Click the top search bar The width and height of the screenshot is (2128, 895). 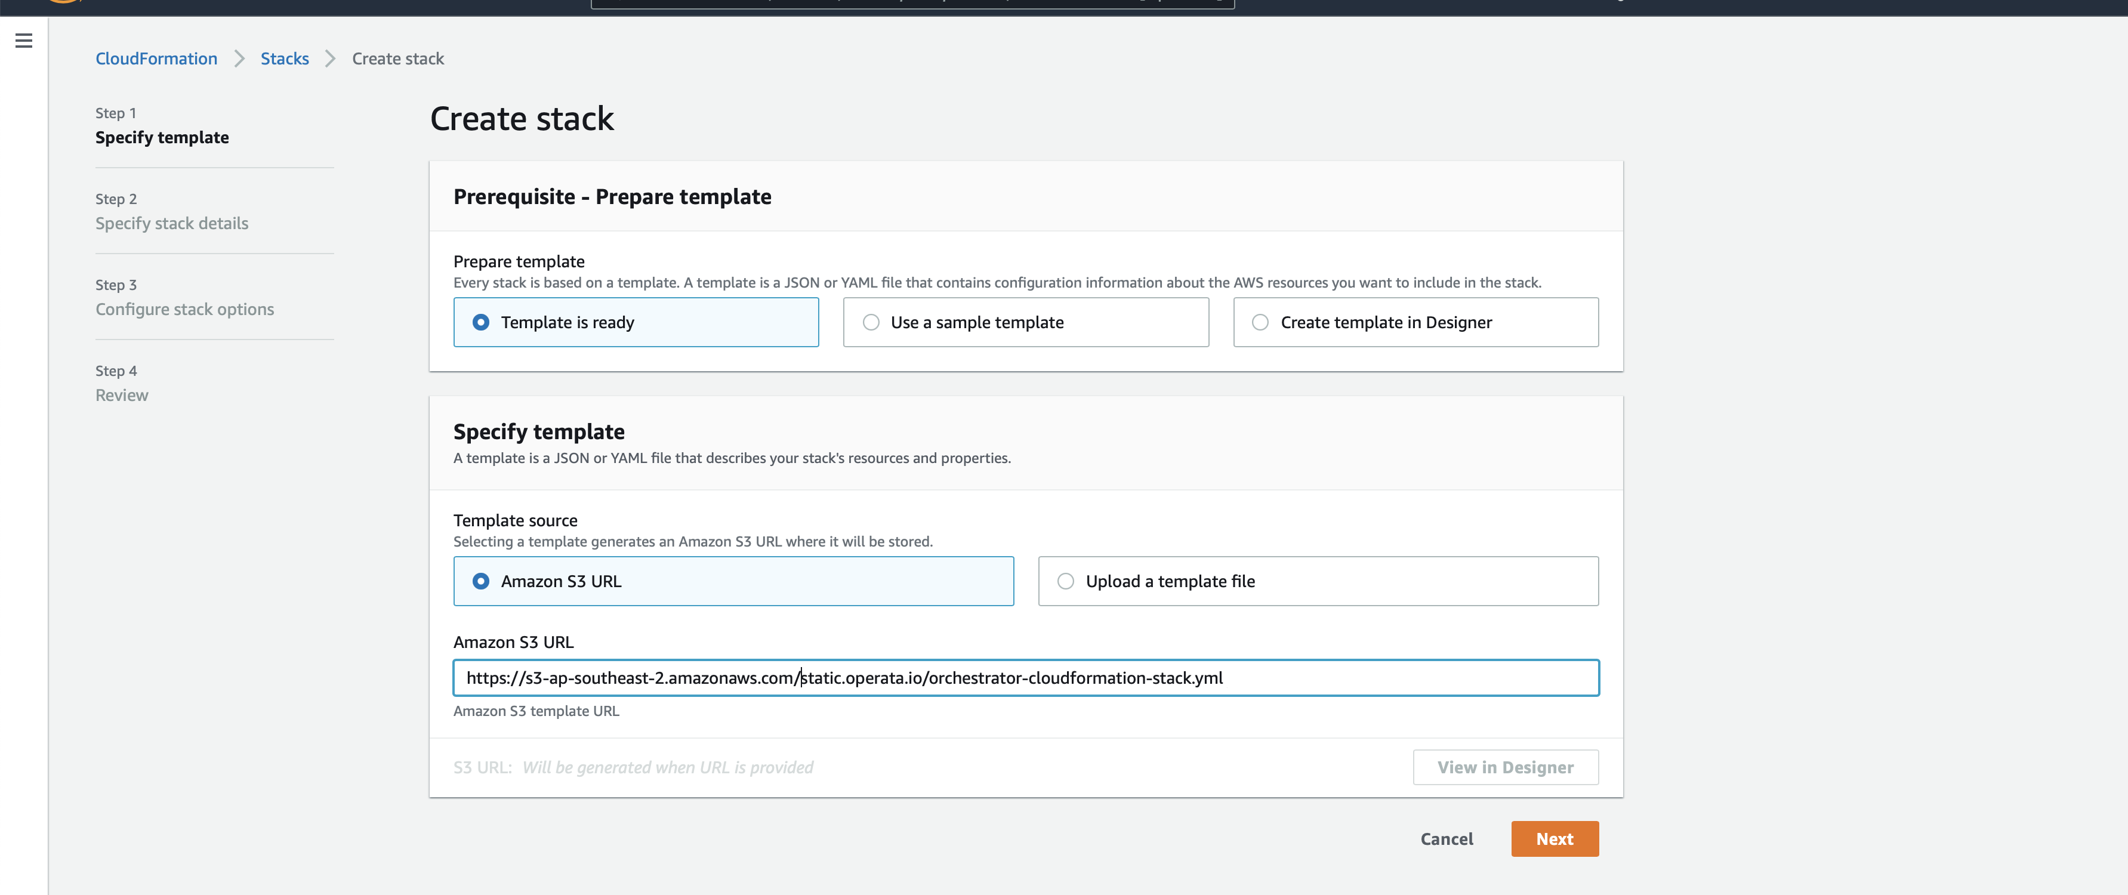(912, 4)
